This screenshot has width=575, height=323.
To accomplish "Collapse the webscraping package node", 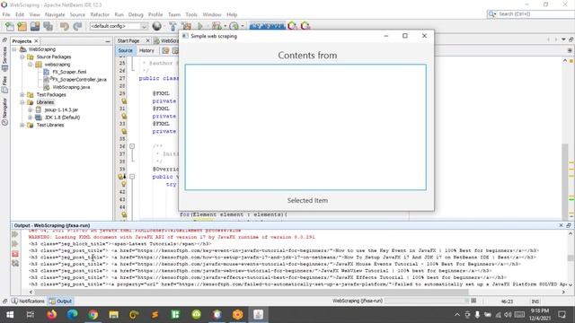I will [x=31, y=65].
